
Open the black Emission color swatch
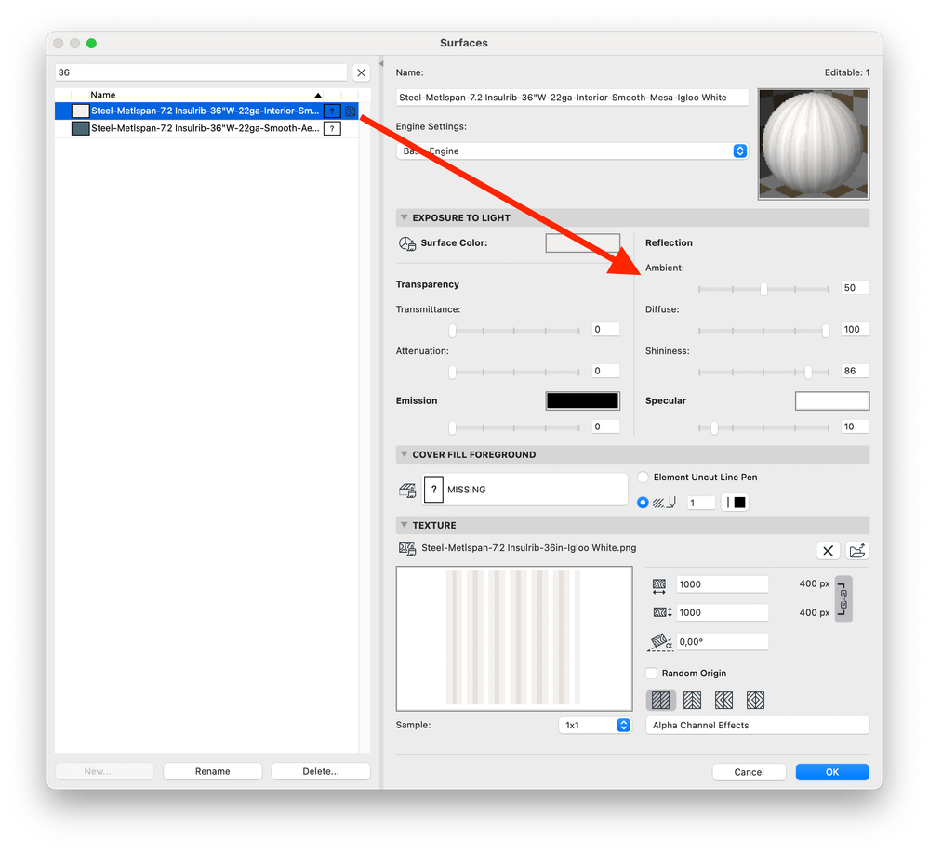click(x=582, y=400)
